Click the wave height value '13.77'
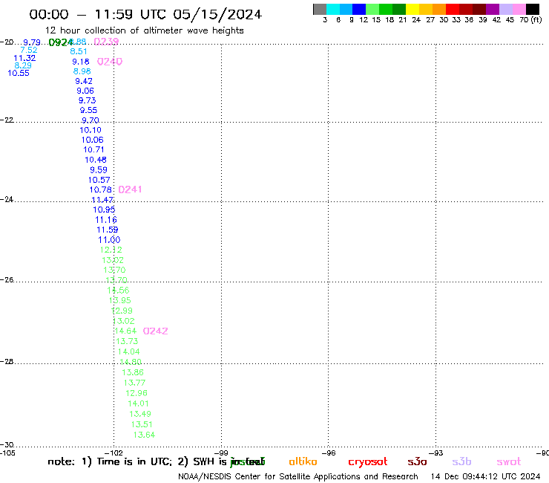The image size is (549, 483). (x=134, y=383)
